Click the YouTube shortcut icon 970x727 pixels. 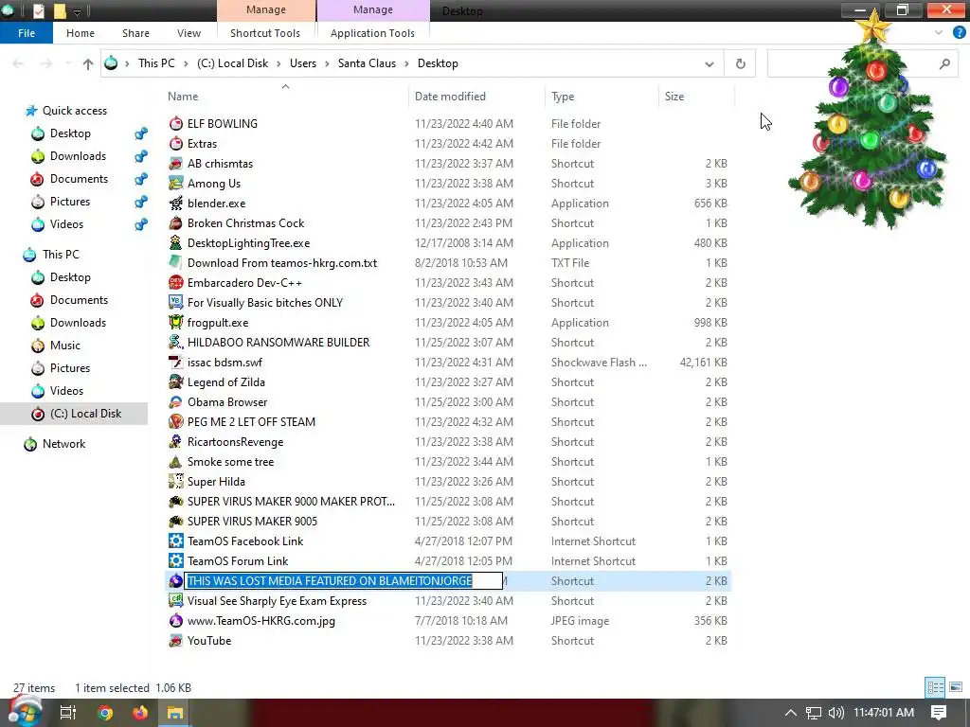pos(175,641)
